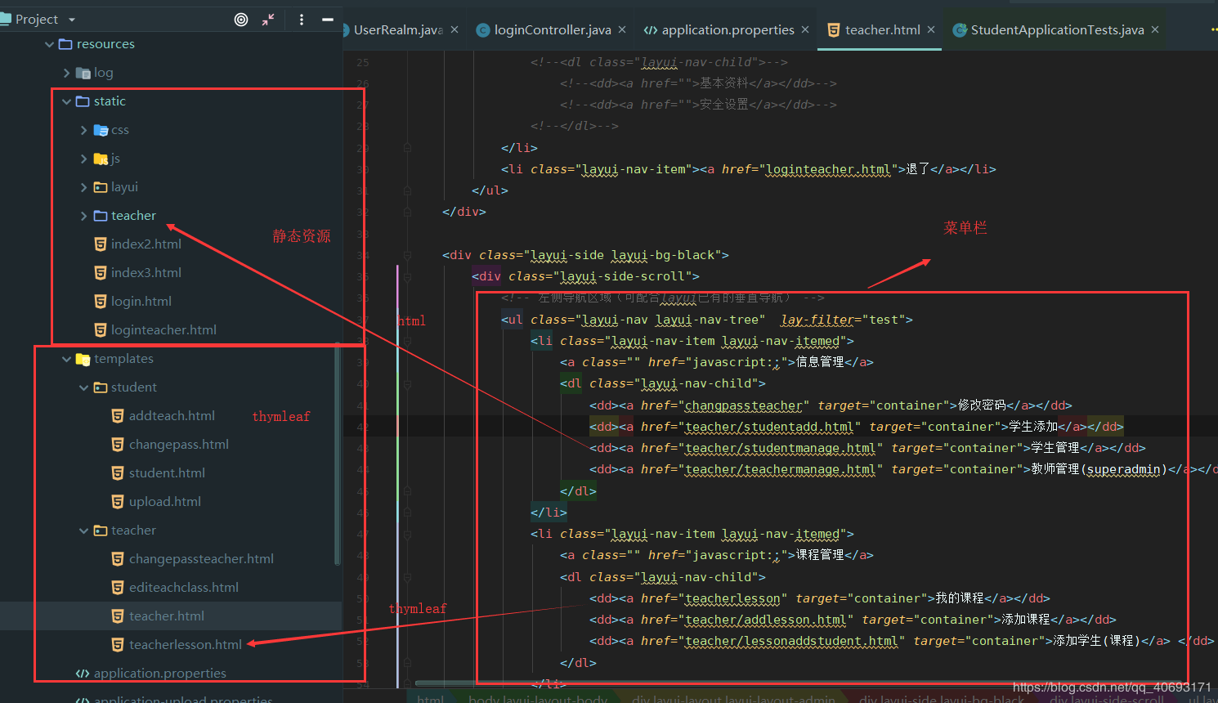Click the js folder icon
Screen dimensions: 1218x703
[x=101, y=159]
